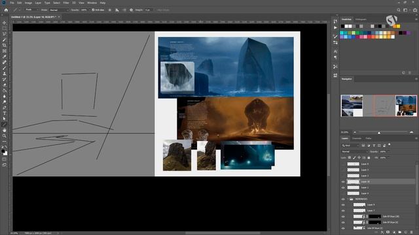Select the Zoom magnifier tool

(5, 136)
